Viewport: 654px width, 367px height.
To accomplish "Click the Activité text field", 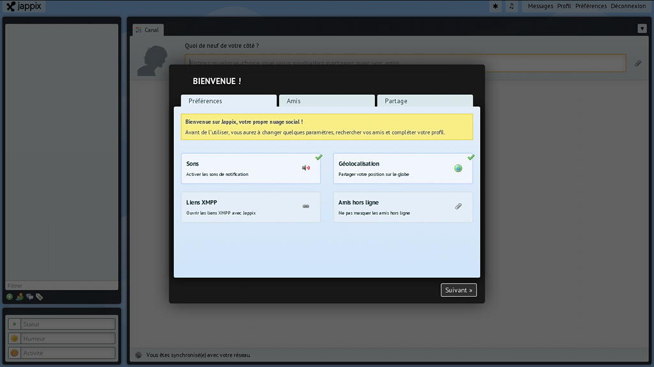I will pyautogui.click(x=68, y=353).
